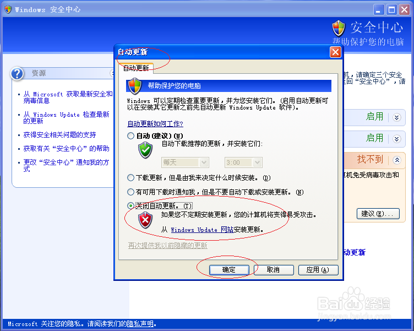The width and height of the screenshot is (414, 331).
Task: Open 获得安全相关问题的支持 link
Action: (x=59, y=135)
